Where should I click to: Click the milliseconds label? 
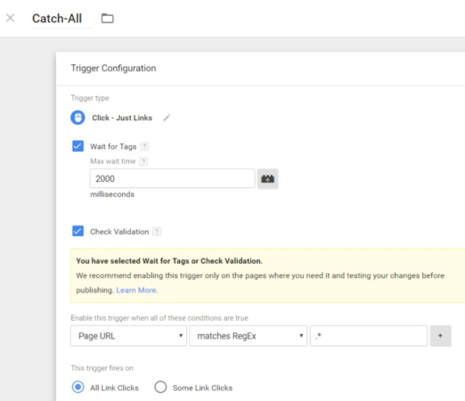(112, 194)
